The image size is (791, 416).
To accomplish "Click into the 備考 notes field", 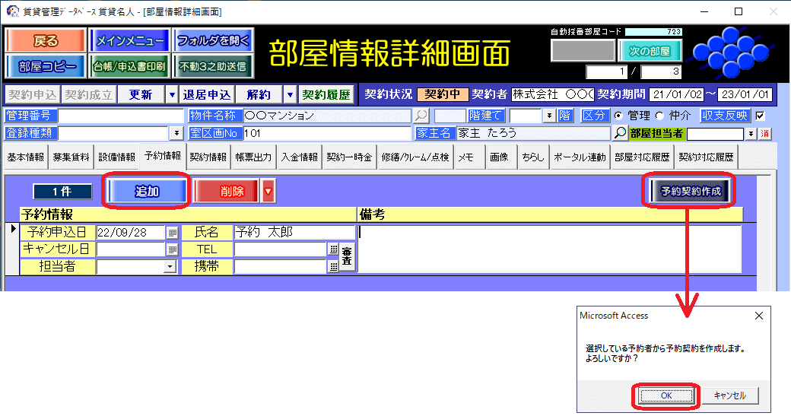I will coord(548,249).
